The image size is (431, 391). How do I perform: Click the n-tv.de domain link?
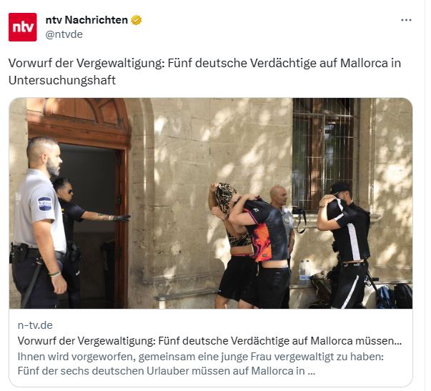[x=35, y=325]
